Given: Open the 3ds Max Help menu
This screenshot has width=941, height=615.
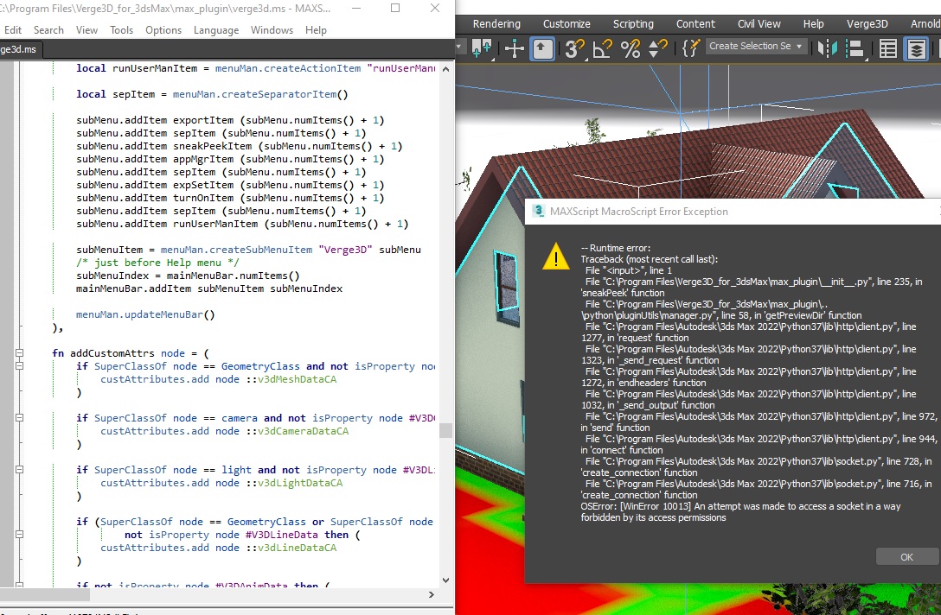Looking at the screenshot, I should point(813,24).
